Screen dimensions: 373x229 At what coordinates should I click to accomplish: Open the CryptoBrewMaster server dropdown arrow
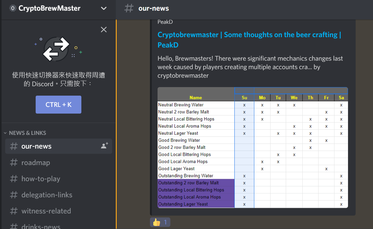pos(104,8)
